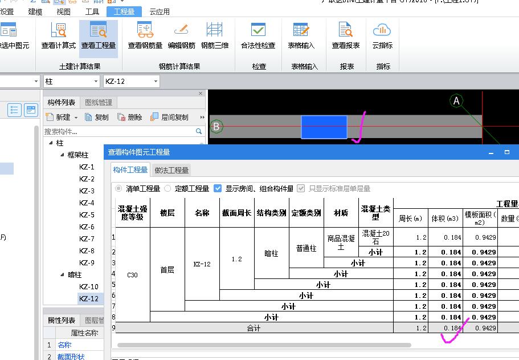Open the 视图 ribbon tab
This screenshot has height=360, width=519.
[x=64, y=12]
